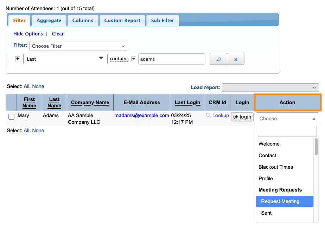Open the contains operator dropdown arrow
The width and height of the screenshot is (325, 228).
point(134,59)
